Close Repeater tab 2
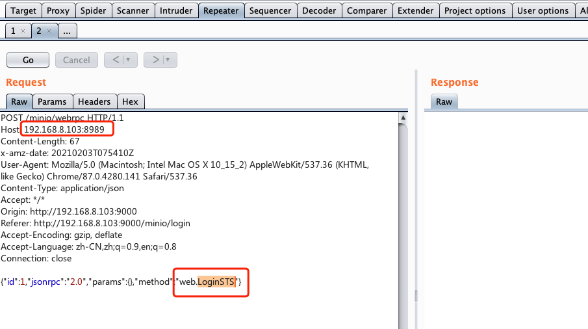Viewport: 588px width, 329px height. coord(49,31)
